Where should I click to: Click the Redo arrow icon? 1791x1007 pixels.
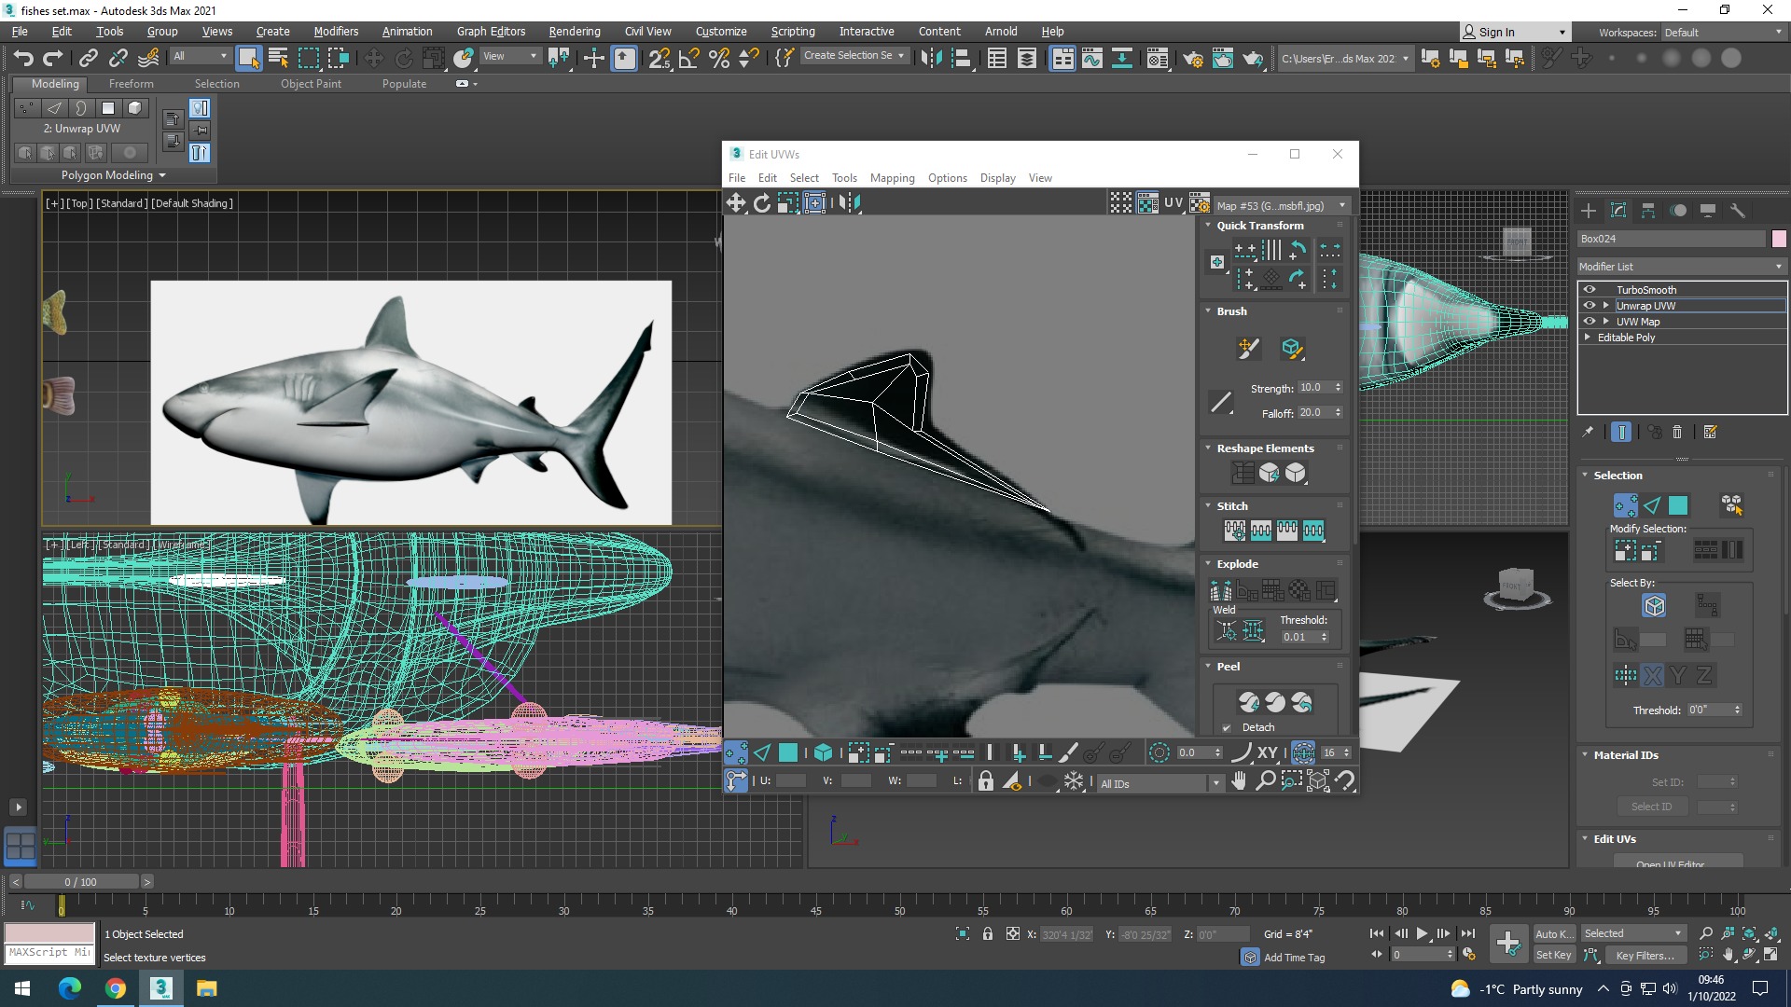(x=53, y=58)
